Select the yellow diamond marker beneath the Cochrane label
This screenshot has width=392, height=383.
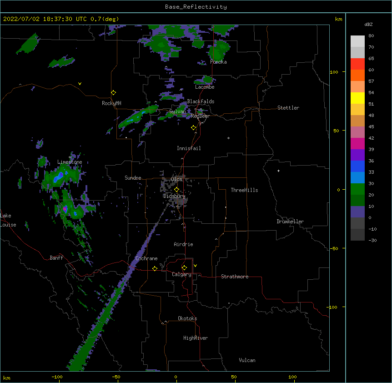pyautogui.click(x=155, y=268)
